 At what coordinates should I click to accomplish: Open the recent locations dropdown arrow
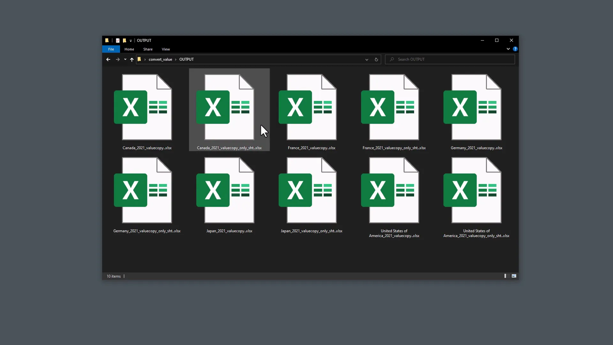tap(125, 59)
